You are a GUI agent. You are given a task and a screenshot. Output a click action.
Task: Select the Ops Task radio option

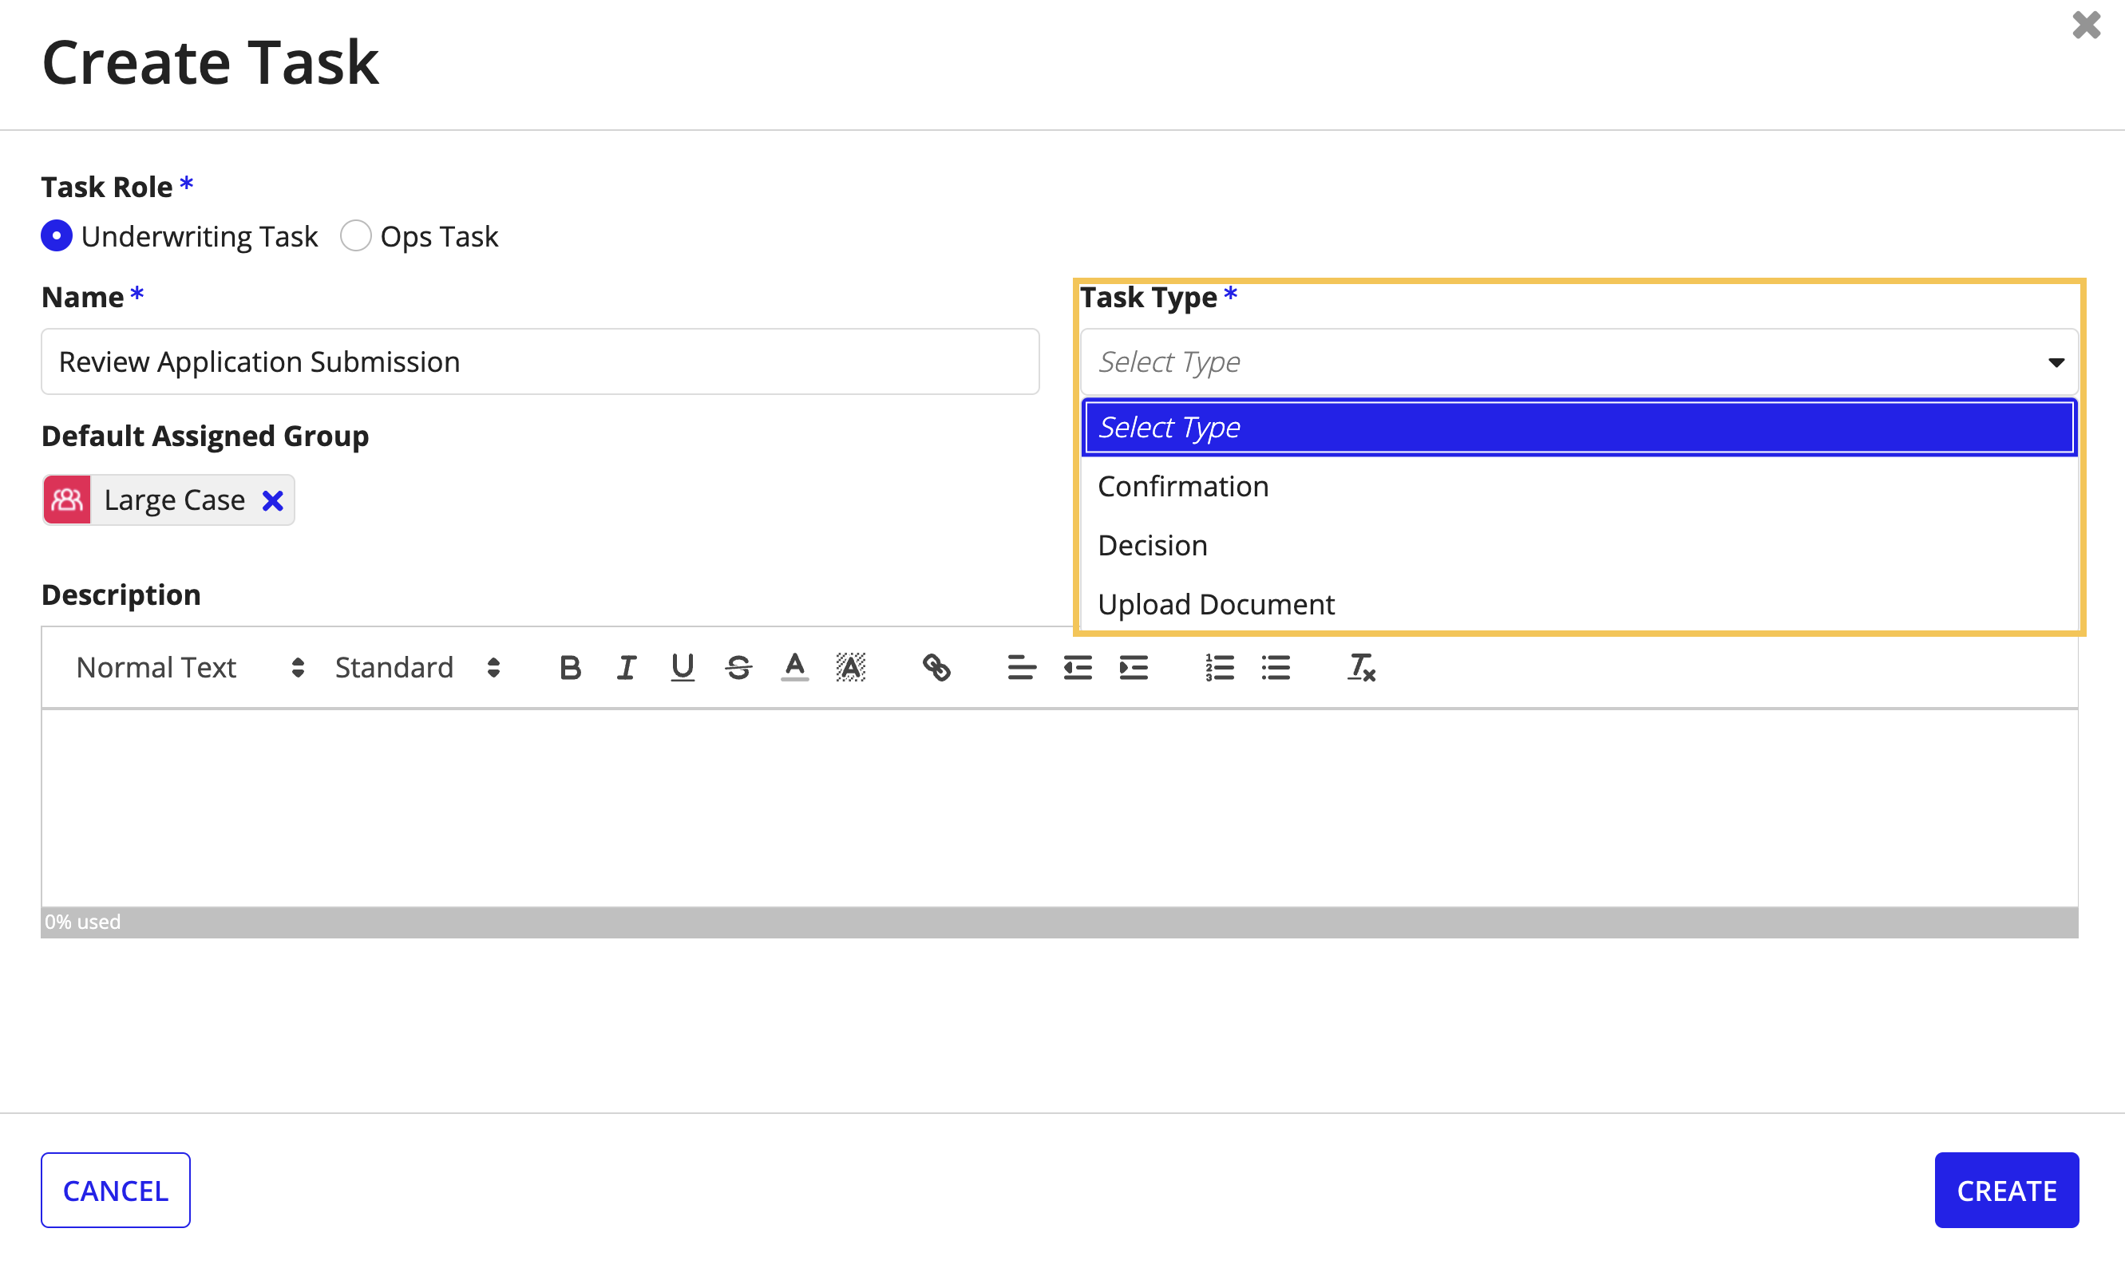coord(355,236)
